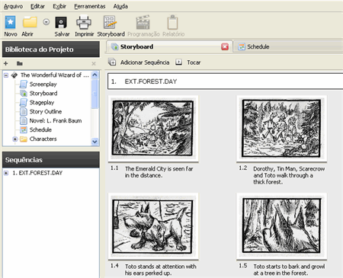Select the Storyboard tab
The image size is (343, 278).
click(136, 46)
